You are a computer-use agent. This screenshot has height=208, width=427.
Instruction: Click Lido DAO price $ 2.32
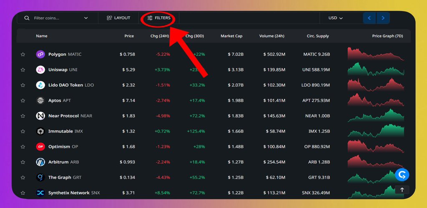point(128,85)
